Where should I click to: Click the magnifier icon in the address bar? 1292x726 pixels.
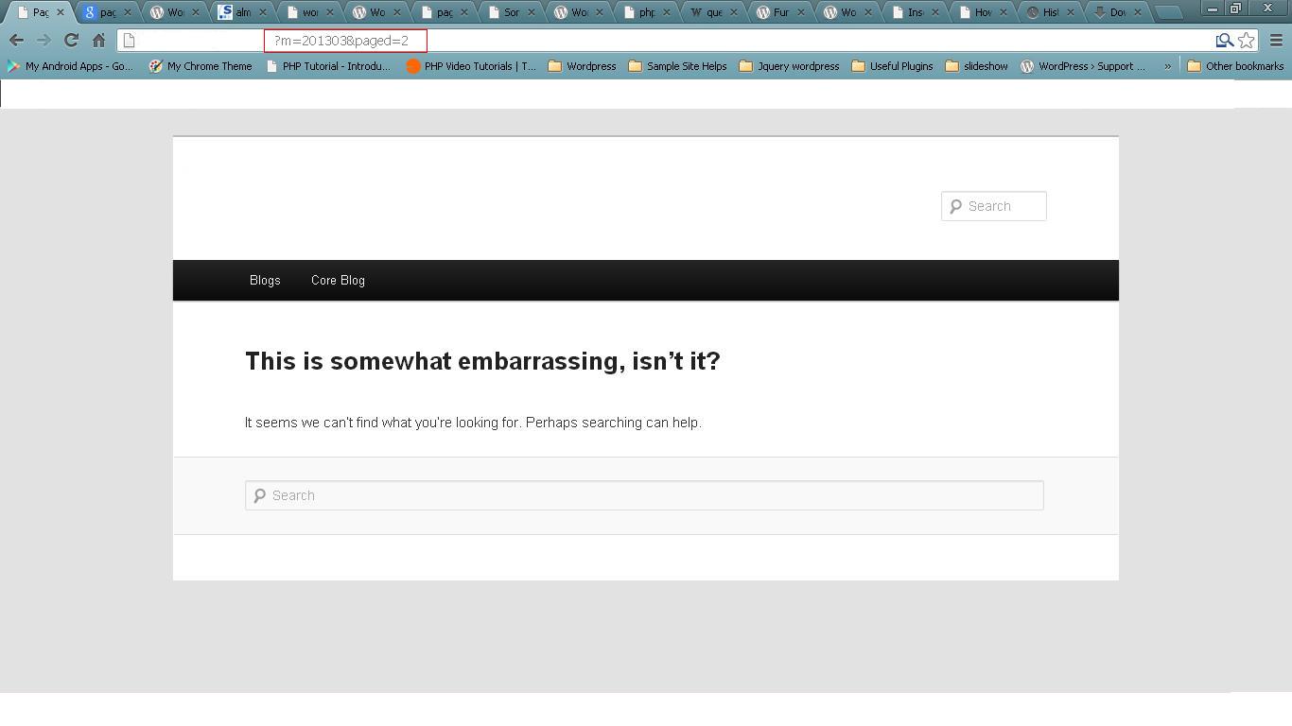tap(1224, 40)
